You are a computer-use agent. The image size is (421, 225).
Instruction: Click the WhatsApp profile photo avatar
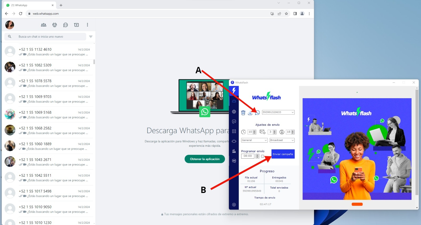coord(10,25)
